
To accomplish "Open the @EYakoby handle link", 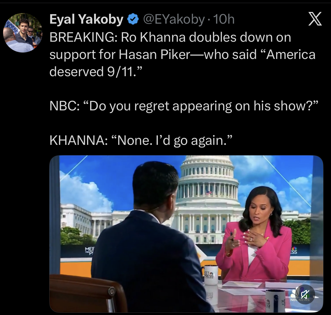I will coord(174,19).
